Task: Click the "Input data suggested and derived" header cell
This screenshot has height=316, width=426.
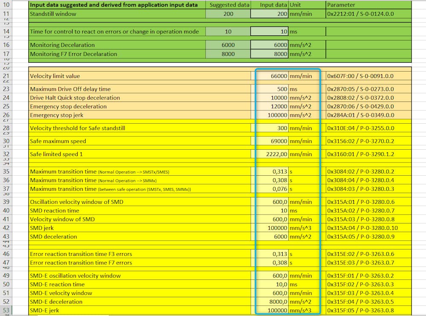Action: 117,5
